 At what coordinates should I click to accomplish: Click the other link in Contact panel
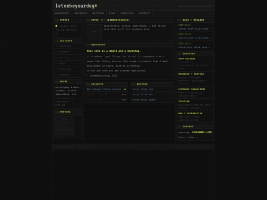point(192,137)
